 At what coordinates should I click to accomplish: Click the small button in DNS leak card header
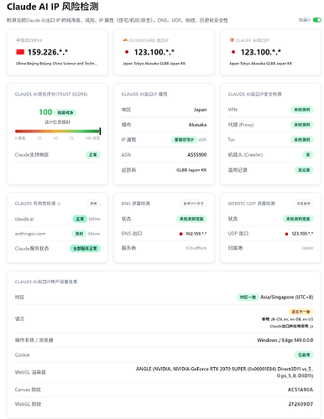tap(194, 204)
